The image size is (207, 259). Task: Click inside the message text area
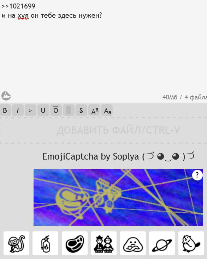103,50
